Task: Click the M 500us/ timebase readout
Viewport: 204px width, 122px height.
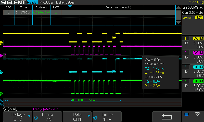Action: (x=46, y=2)
